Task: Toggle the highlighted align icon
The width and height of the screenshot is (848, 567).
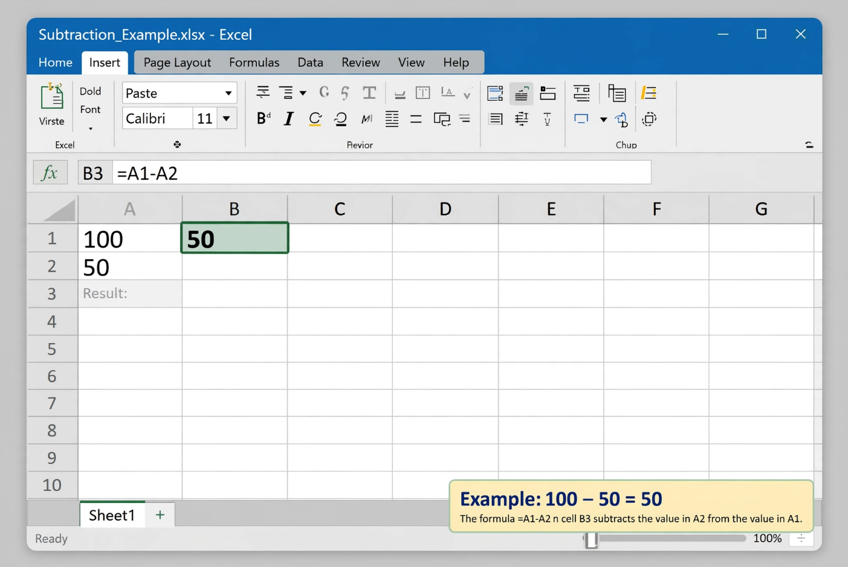Action: pos(521,94)
